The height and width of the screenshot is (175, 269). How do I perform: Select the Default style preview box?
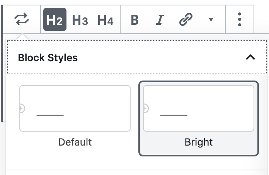75,108
